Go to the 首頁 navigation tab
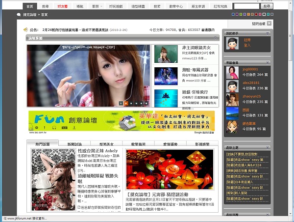Viewport: 294px width, 222px height. coord(29,6)
